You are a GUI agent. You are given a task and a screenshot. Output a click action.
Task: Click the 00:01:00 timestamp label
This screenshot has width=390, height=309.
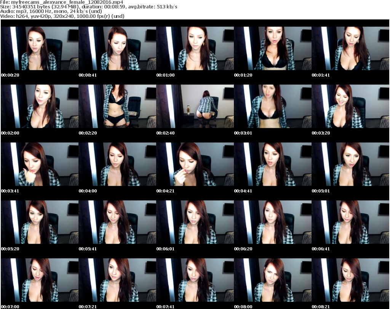coord(165,75)
